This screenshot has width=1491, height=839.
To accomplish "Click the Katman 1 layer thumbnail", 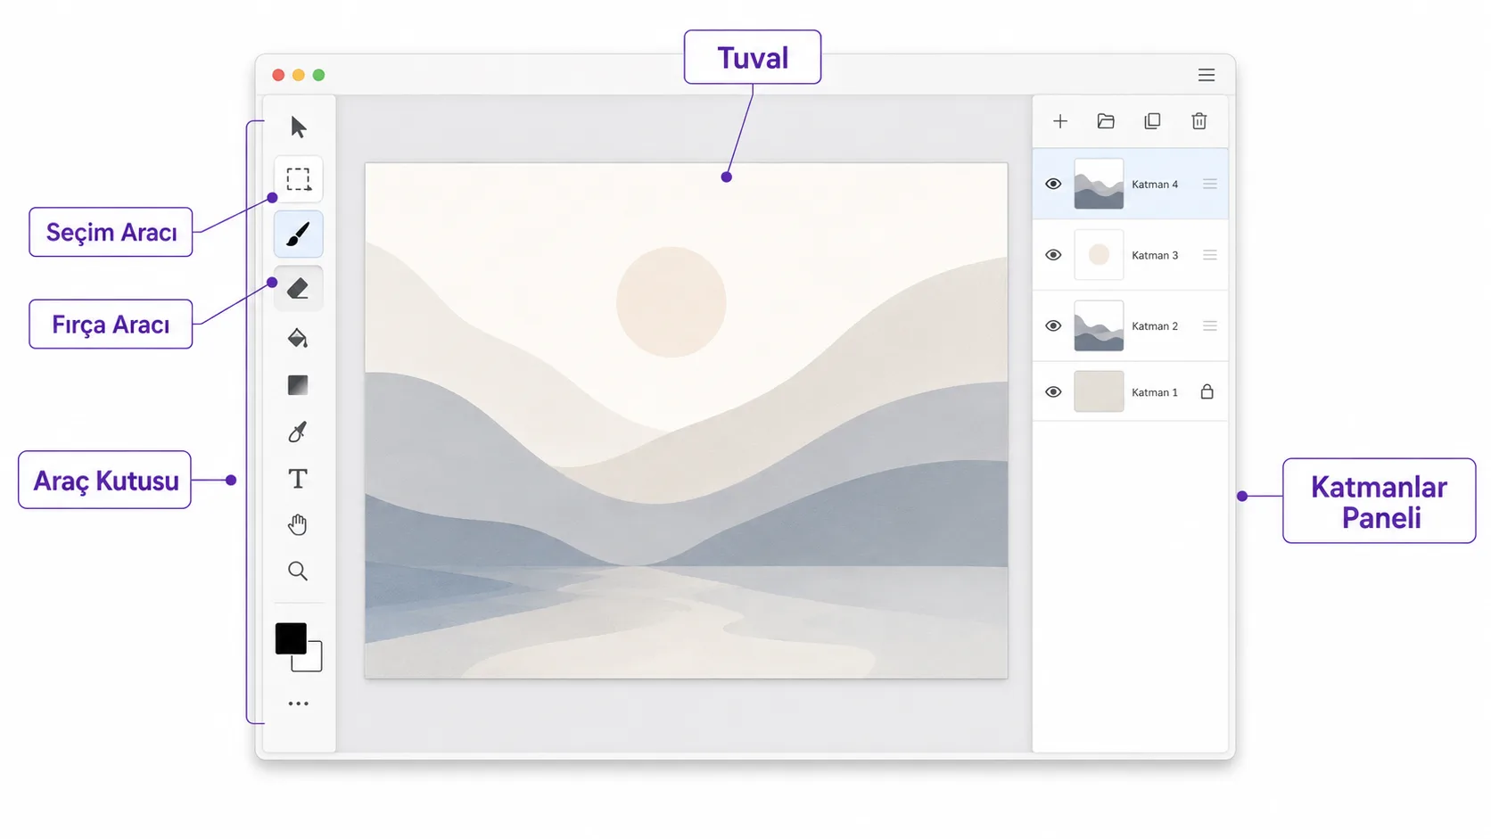I will coord(1099,391).
